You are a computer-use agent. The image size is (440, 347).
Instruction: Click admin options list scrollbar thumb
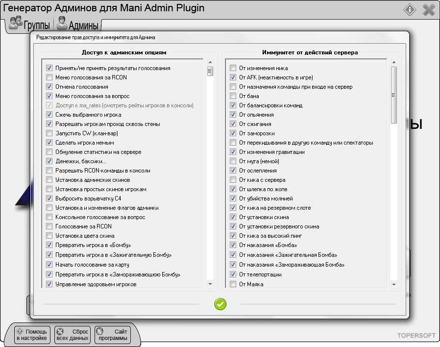tap(210, 71)
